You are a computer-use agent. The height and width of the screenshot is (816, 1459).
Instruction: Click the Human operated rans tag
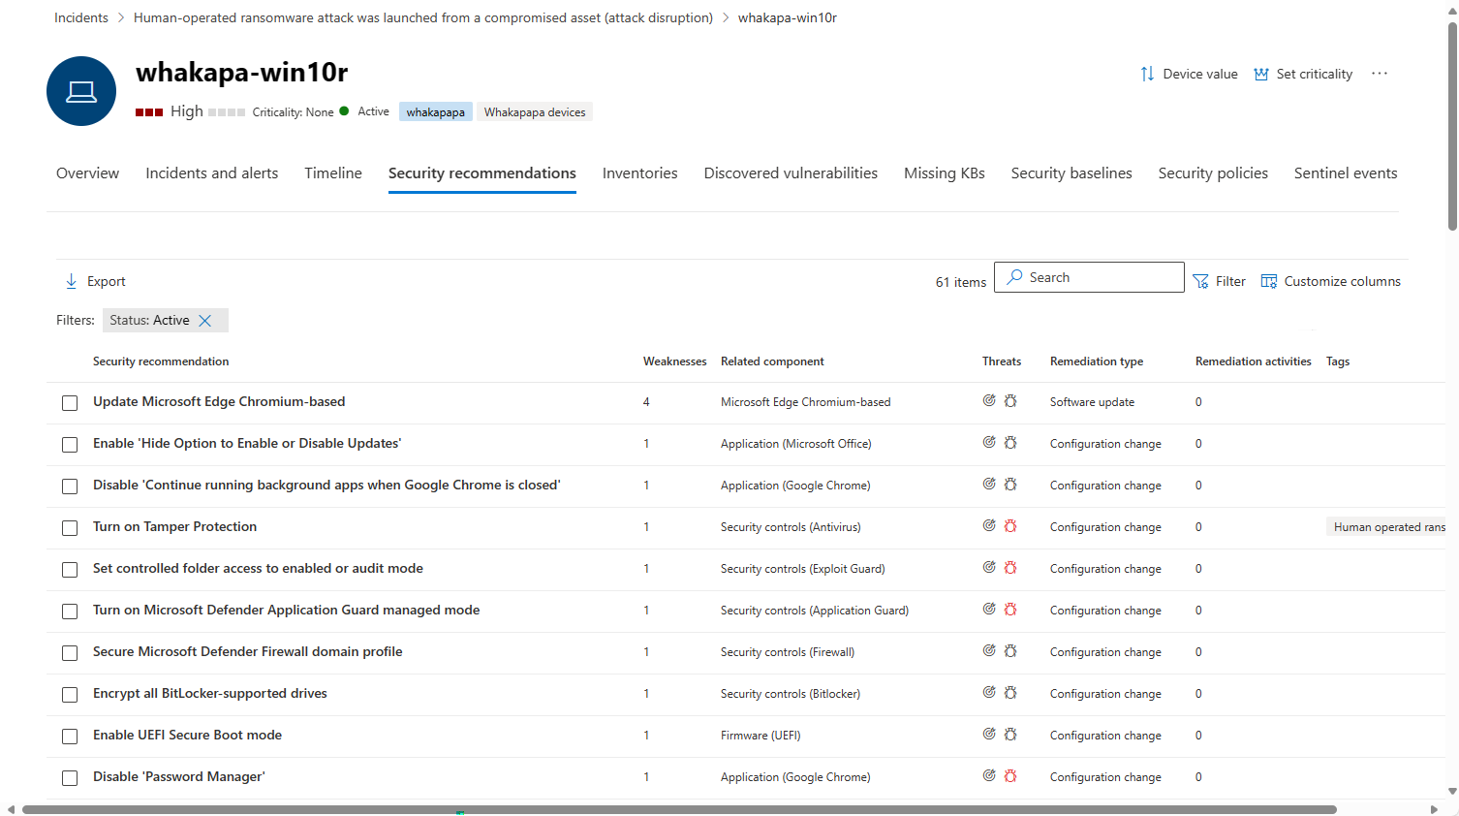click(x=1387, y=526)
